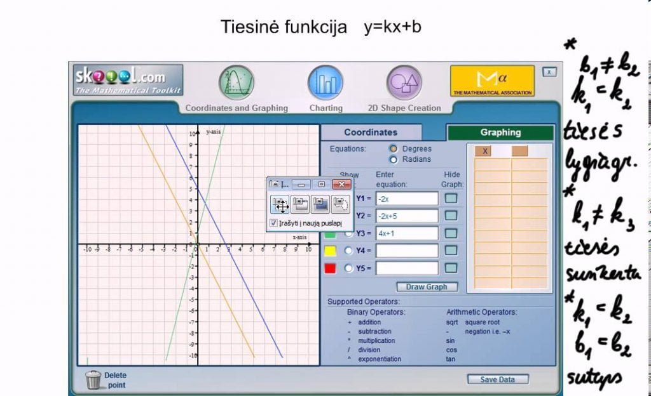
Task: Click the Mathematical Association logo
Action: tap(493, 81)
